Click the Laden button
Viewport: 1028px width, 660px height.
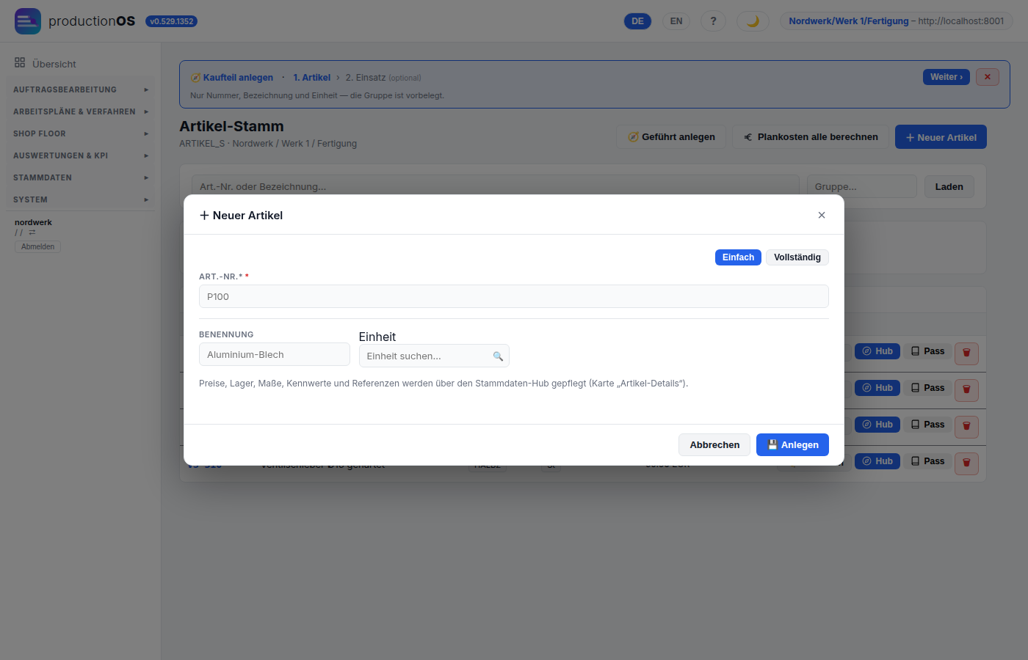pos(949,186)
